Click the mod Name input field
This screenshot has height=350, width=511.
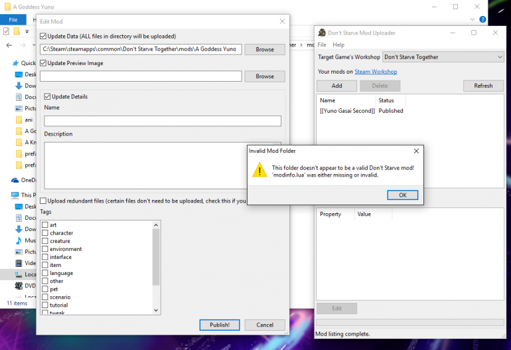click(x=163, y=121)
